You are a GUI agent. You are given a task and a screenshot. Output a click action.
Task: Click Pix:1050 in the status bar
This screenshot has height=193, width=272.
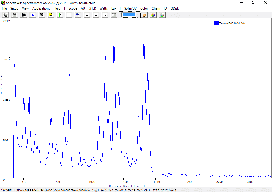(x=46, y=190)
